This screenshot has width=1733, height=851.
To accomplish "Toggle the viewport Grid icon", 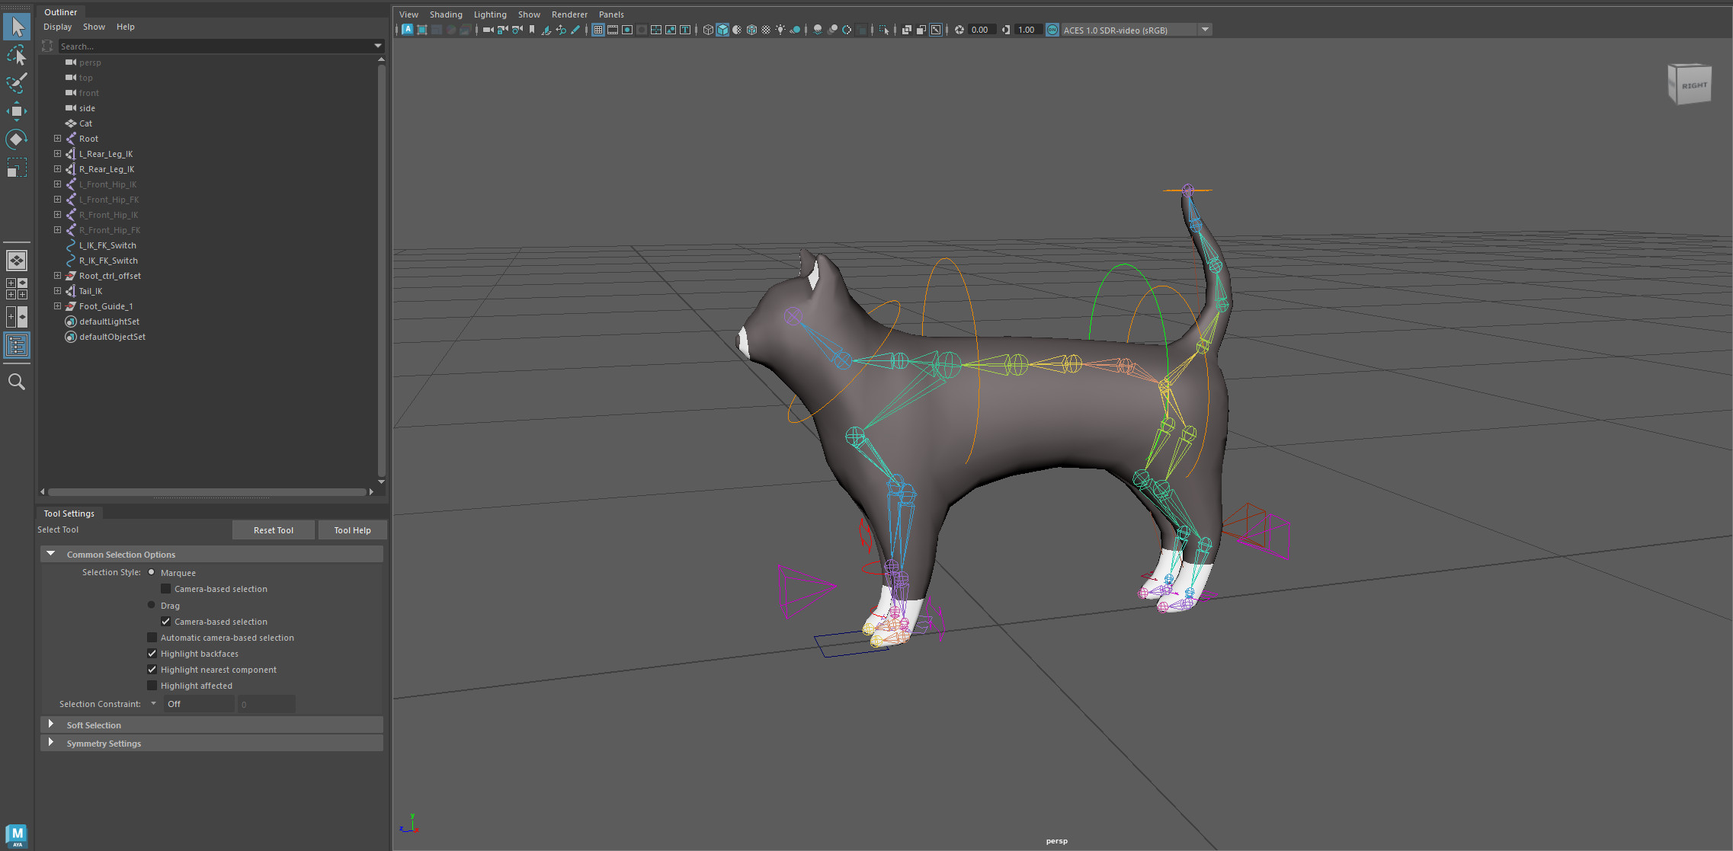I will tap(597, 30).
